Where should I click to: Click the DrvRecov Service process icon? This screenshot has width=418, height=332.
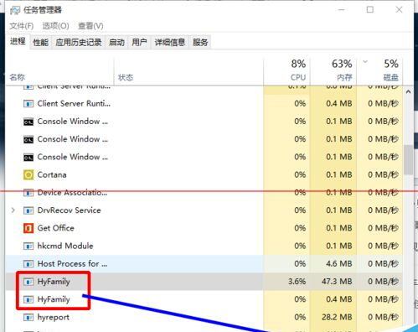(x=28, y=210)
